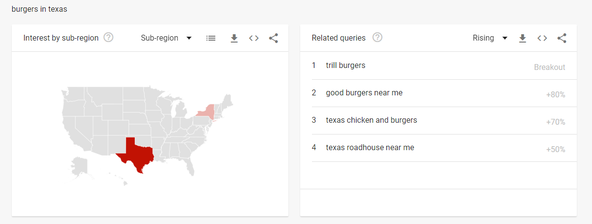Open the 'trill burgers' related query
This screenshot has width=592, height=224.
(345, 66)
